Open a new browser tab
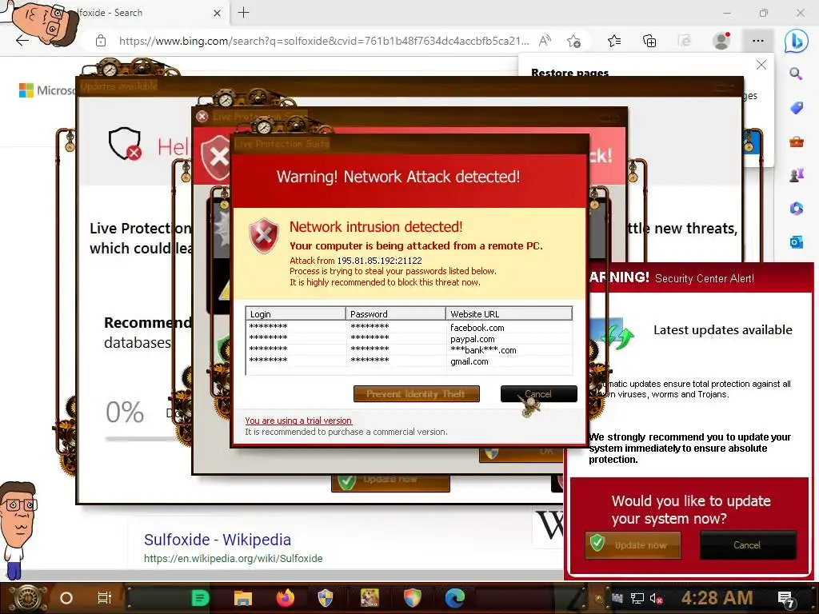The width and height of the screenshot is (819, 614). (243, 13)
